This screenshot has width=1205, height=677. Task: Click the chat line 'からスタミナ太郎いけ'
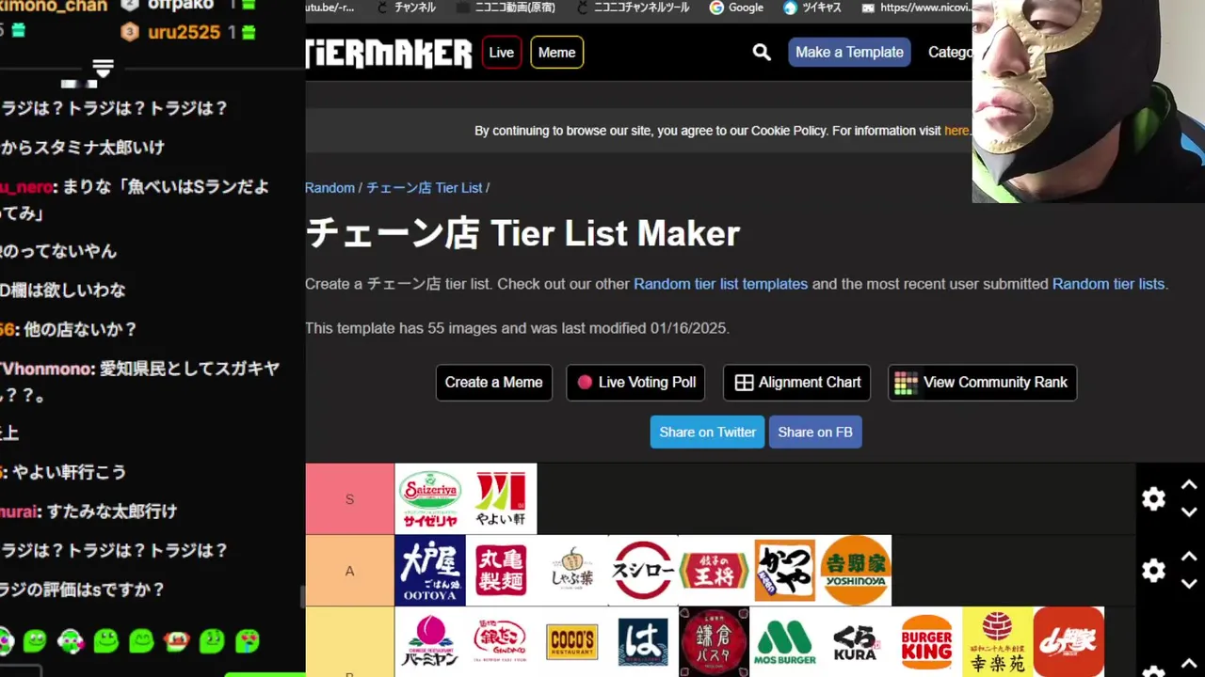(x=83, y=148)
